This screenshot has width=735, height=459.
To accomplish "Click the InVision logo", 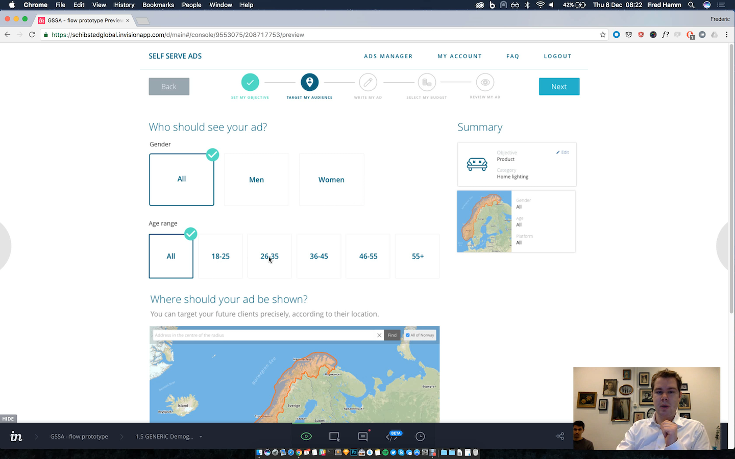I will tap(16, 437).
